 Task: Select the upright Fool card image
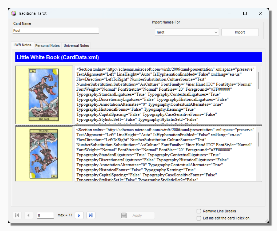pos(44,95)
